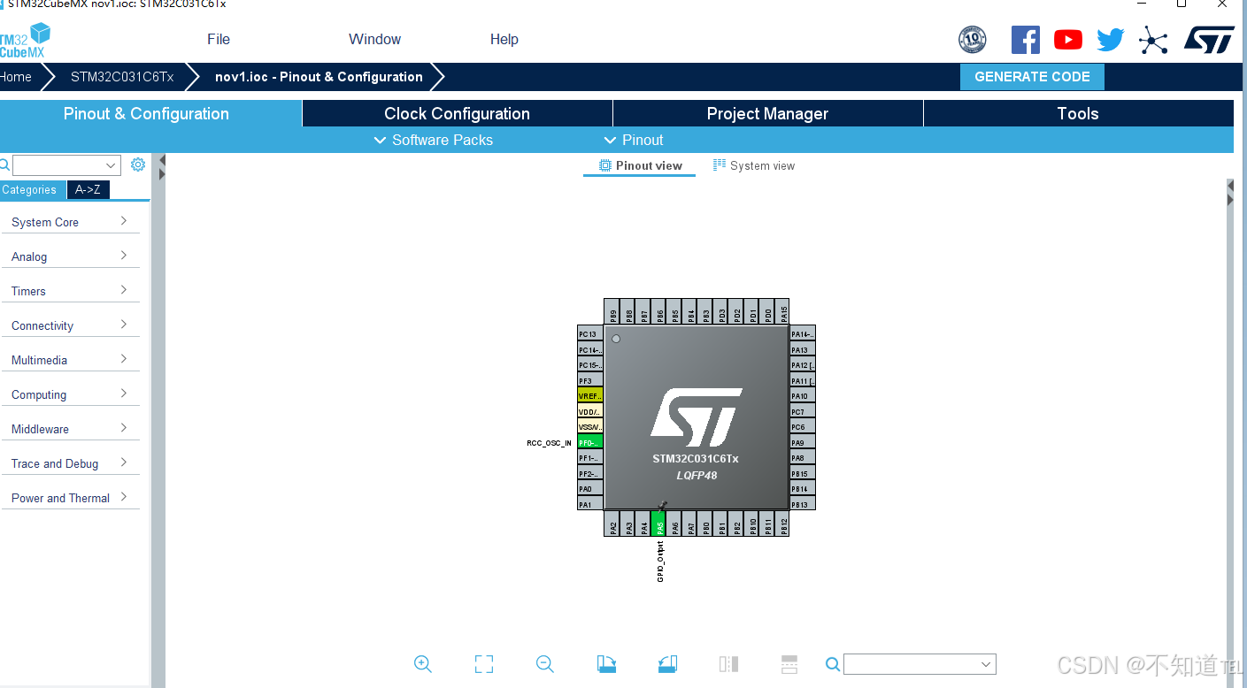Switch to the Project Manager tab

[767, 113]
